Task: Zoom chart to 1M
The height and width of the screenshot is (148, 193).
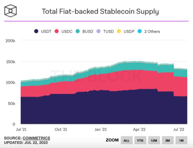Action: [181, 140]
